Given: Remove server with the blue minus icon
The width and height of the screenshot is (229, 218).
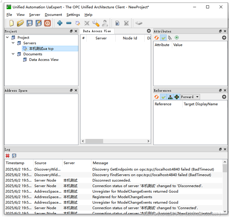Looking at the screenshot, I should (x=69, y=23).
